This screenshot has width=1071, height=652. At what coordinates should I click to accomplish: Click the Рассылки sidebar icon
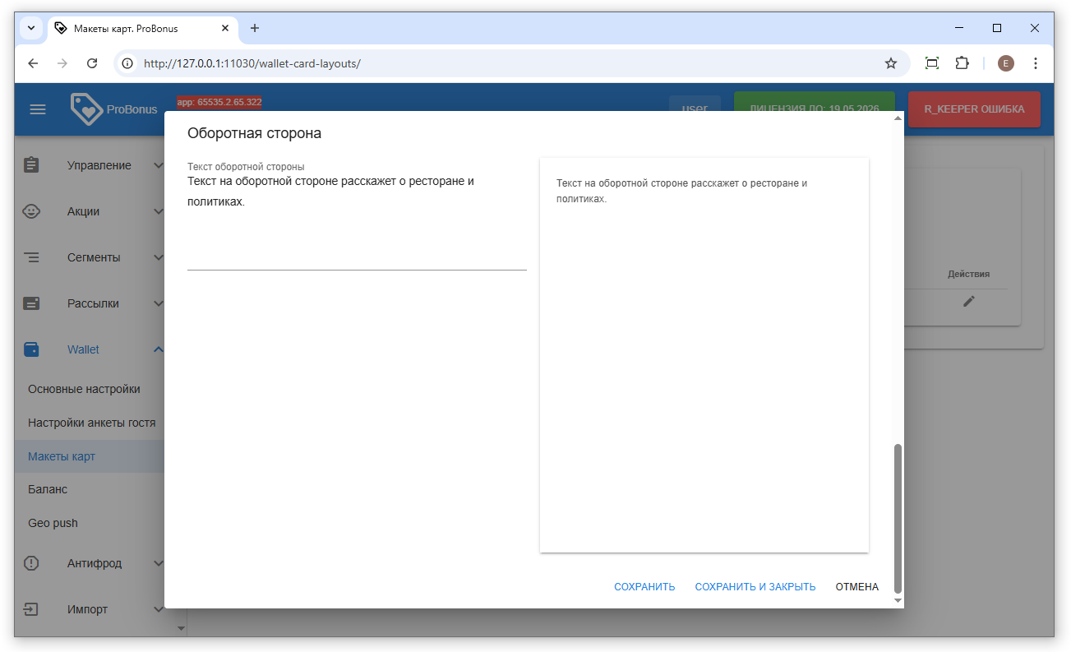(31, 303)
